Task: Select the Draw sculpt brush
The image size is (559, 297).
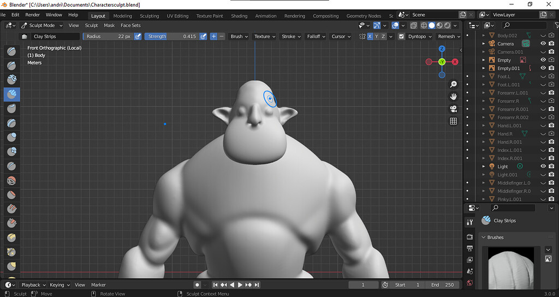Action: pyautogui.click(x=11, y=51)
